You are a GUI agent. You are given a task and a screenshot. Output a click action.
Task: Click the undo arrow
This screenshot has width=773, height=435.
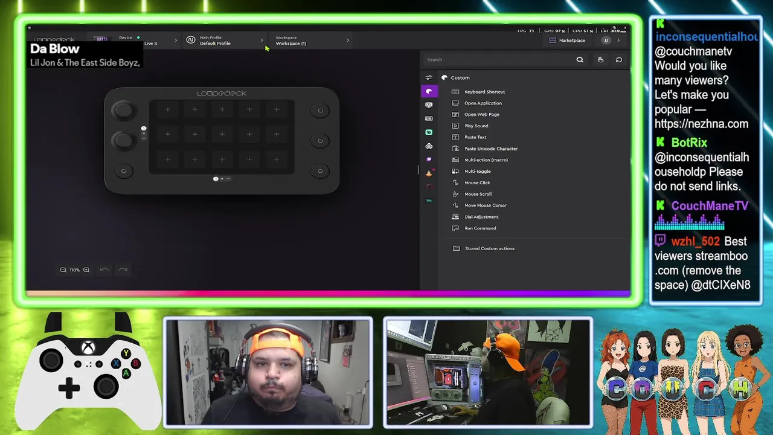104,269
